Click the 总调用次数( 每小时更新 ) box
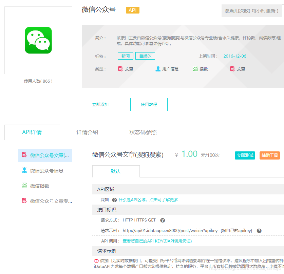 click(251, 11)
